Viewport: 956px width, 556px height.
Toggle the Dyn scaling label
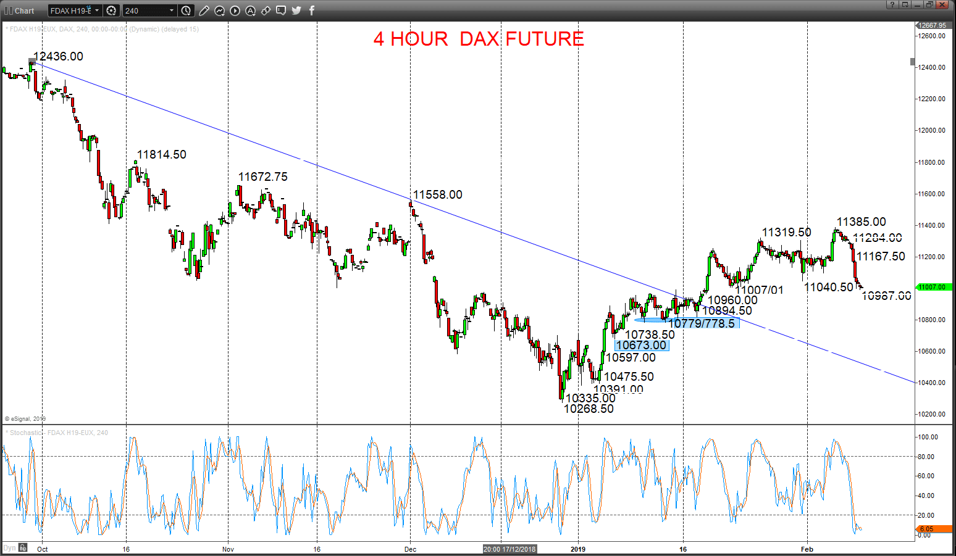click(x=9, y=548)
